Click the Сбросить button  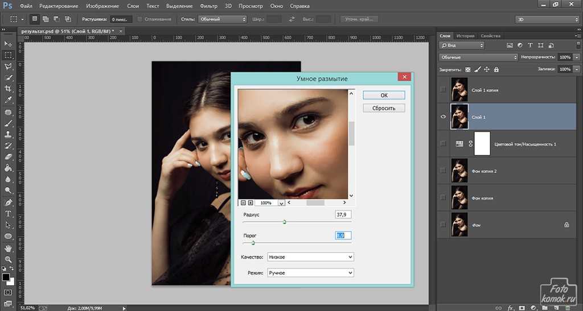(x=384, y=109)
